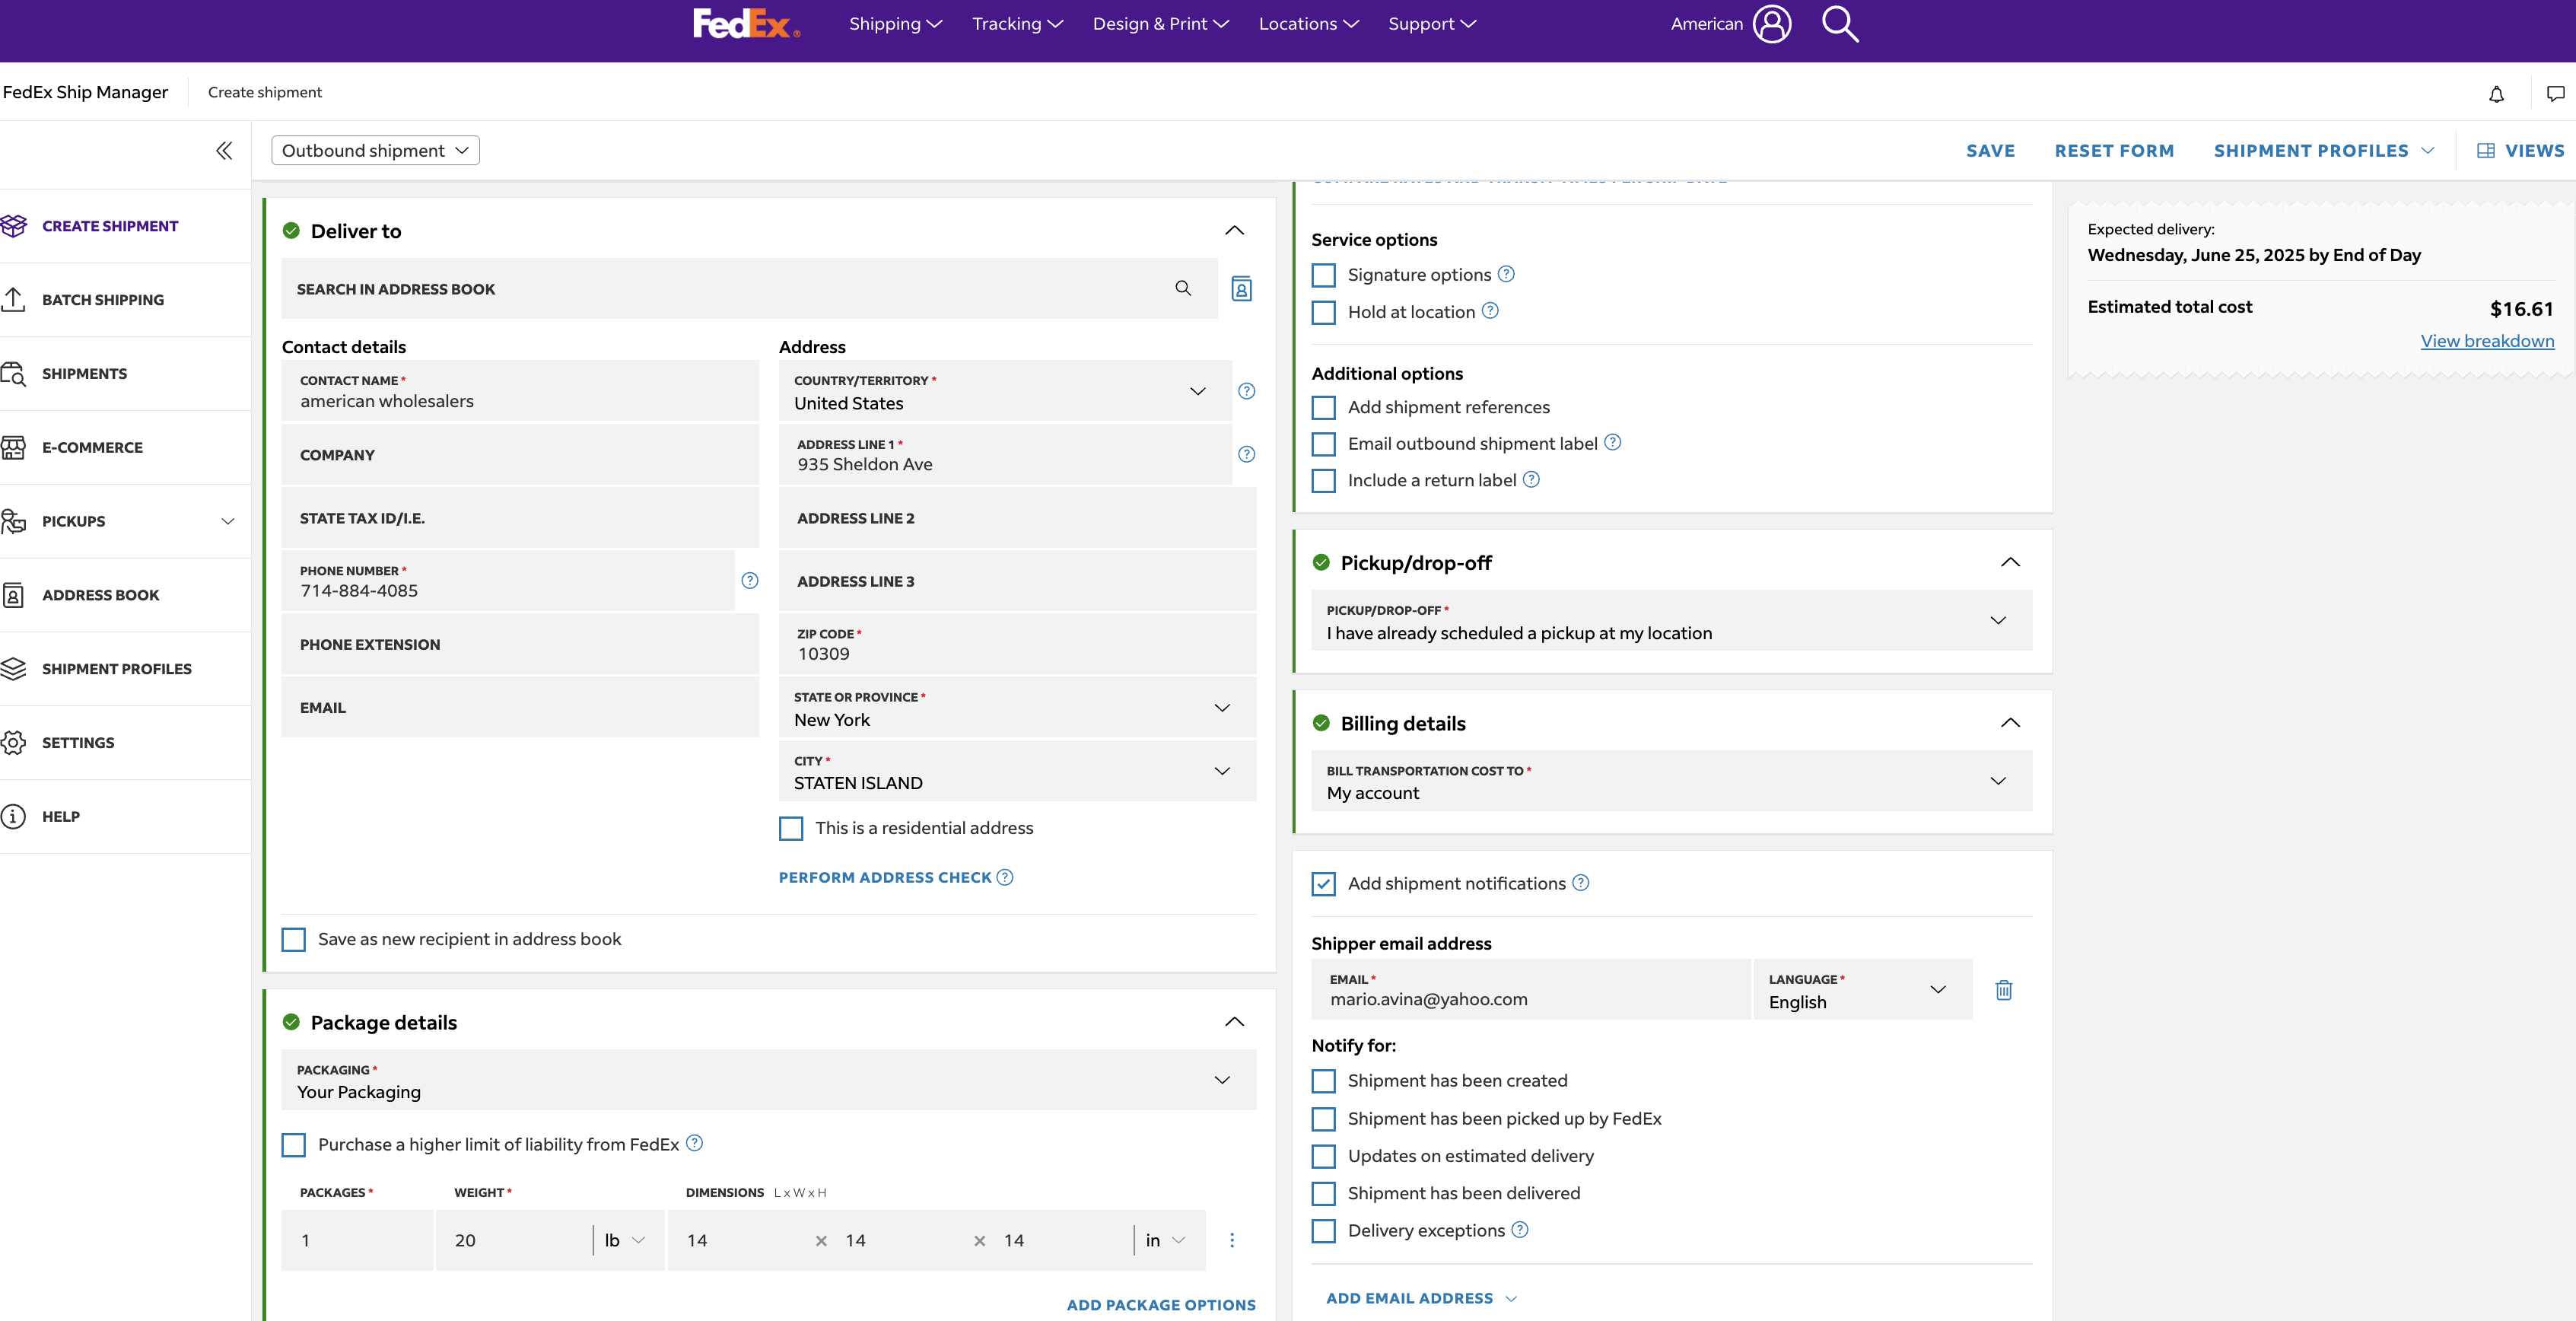Open shipper notification Language dropdown
This screenshot has height=1321, width=2576.
click(x=1862, y=990)
